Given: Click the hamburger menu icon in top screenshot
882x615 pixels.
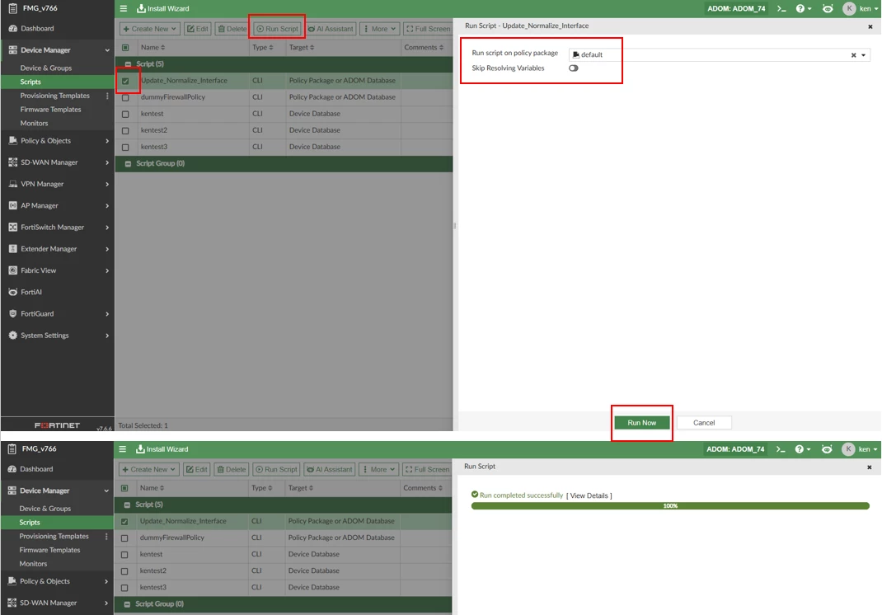Looking at the screenshot, I should pyautogui.click(x=123, y=8).
